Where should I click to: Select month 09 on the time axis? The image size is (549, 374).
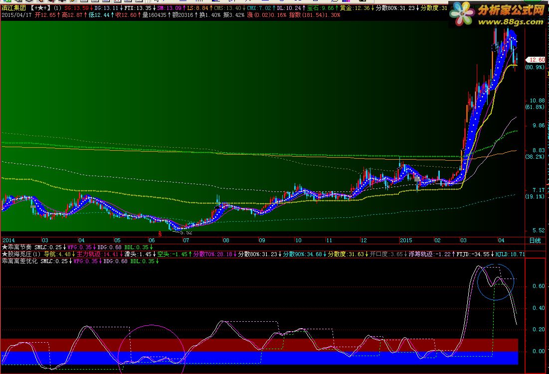tap(262, 240)
